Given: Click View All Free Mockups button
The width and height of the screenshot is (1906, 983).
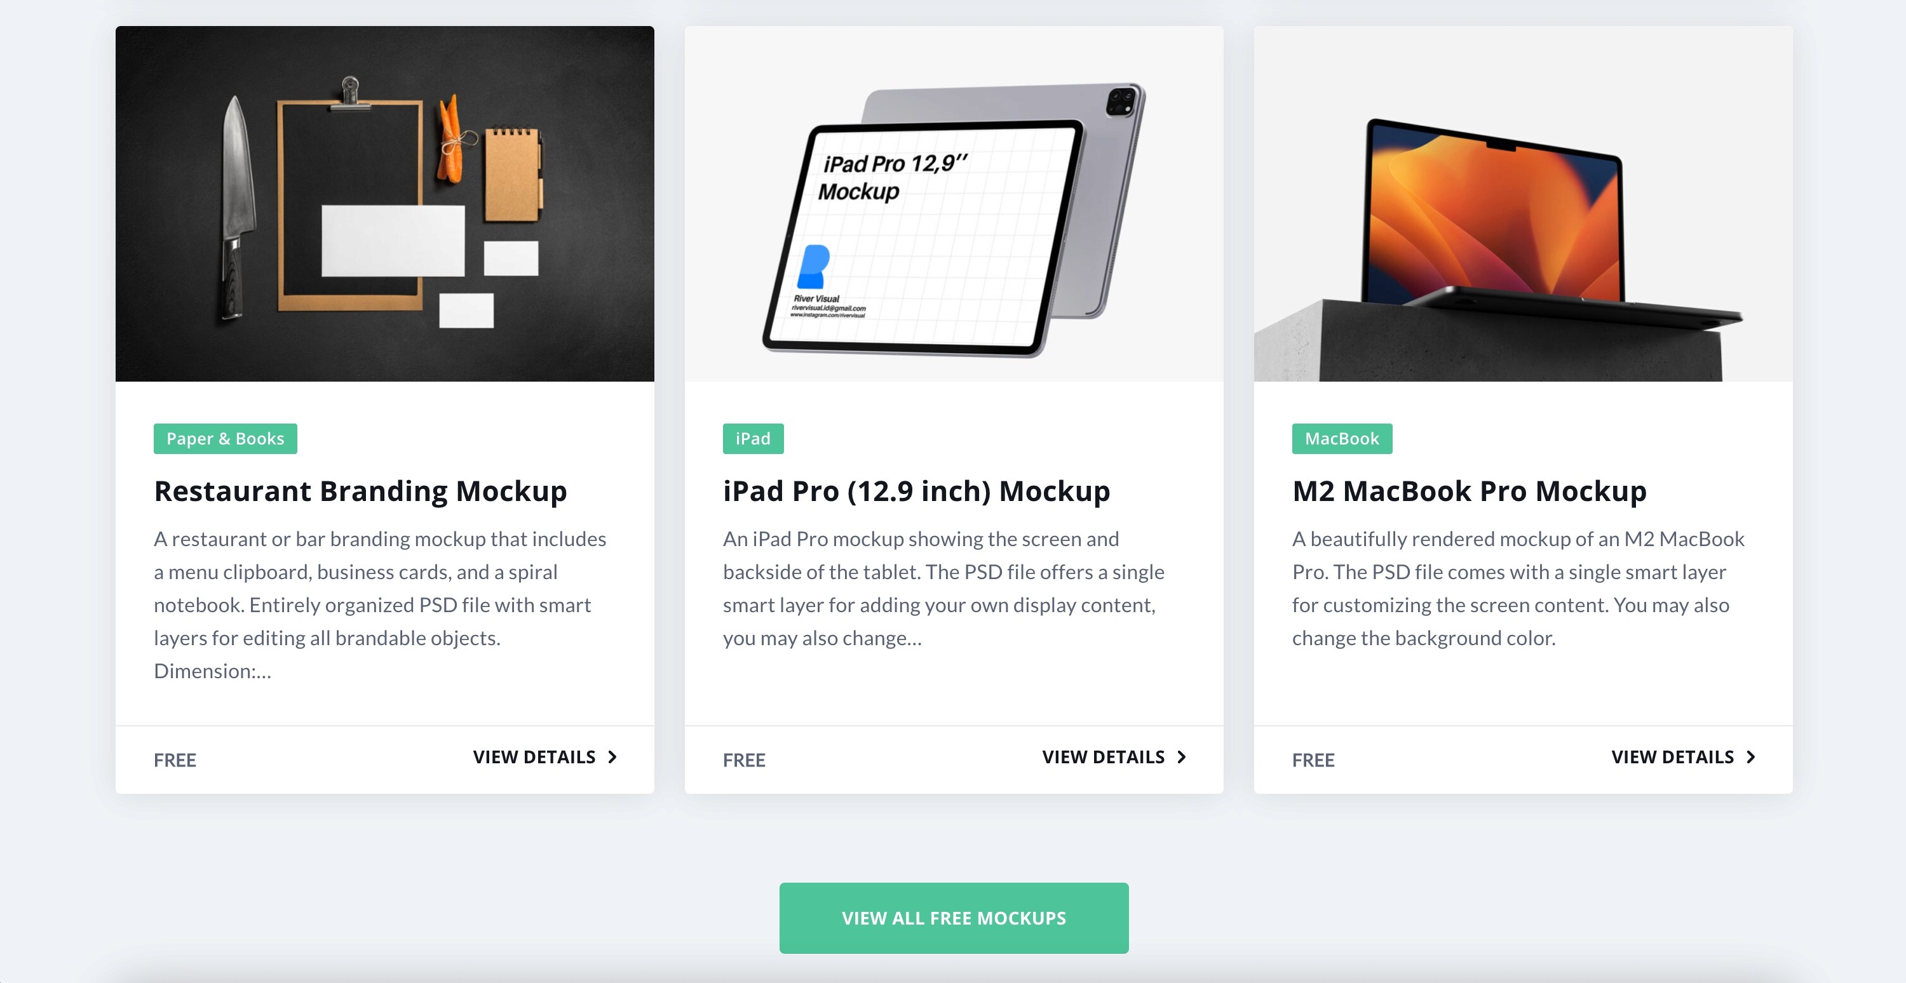Looking at the screenshot, I should click(x=954, y=918).
